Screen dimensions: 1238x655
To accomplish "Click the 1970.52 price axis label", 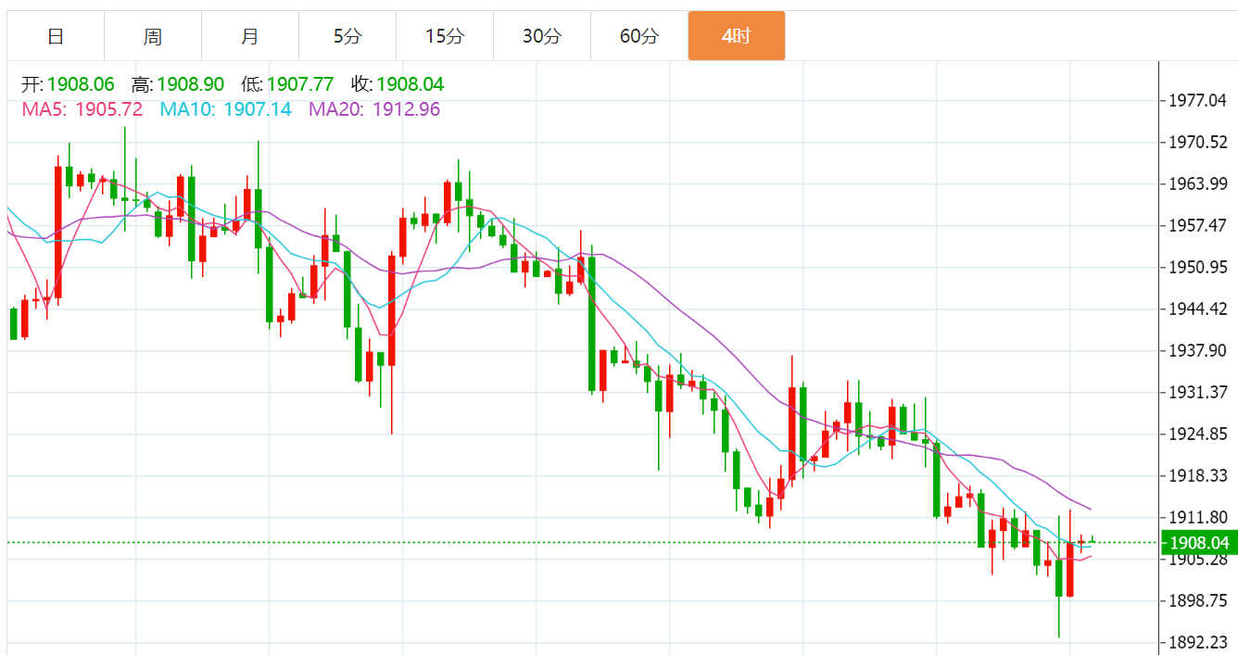I will pos(1199,142).
